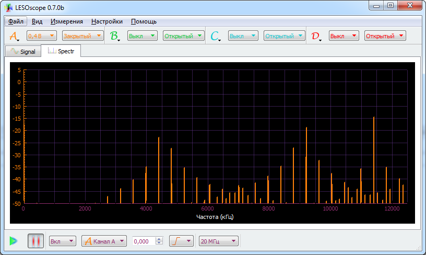This screenshot has width=426, height=255.
Task: Open the Файл menu
Action: 16,21
